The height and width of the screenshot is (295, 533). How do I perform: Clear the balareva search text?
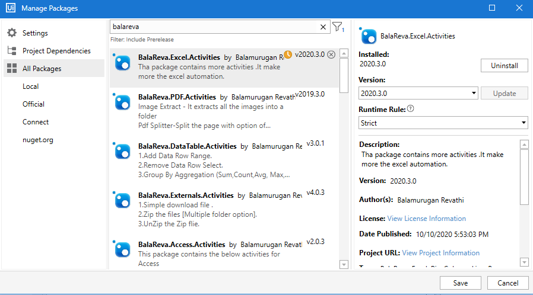pos(323,27)
